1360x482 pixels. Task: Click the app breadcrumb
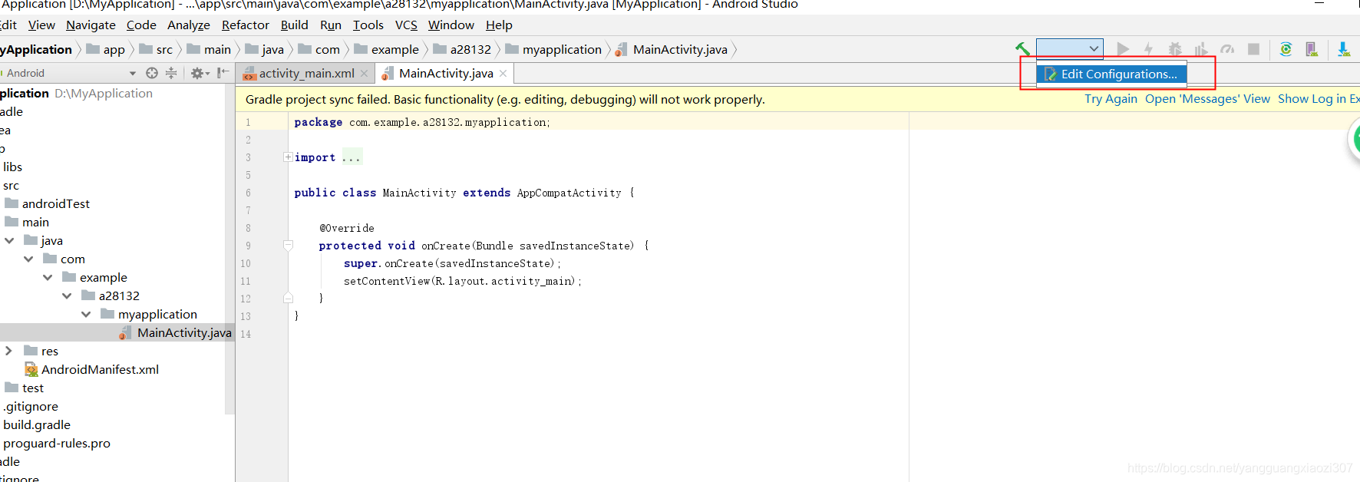point(106,50)
